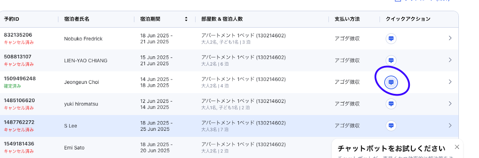The image size is (479, 158).
Task: Expand yuki hiromatsu booking row chevron
Action: point(450,104)
